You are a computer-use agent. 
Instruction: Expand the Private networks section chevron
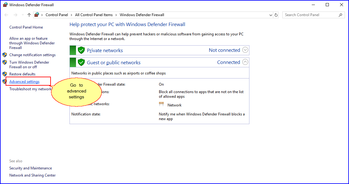pyautogui.click(x=245, y=50)
